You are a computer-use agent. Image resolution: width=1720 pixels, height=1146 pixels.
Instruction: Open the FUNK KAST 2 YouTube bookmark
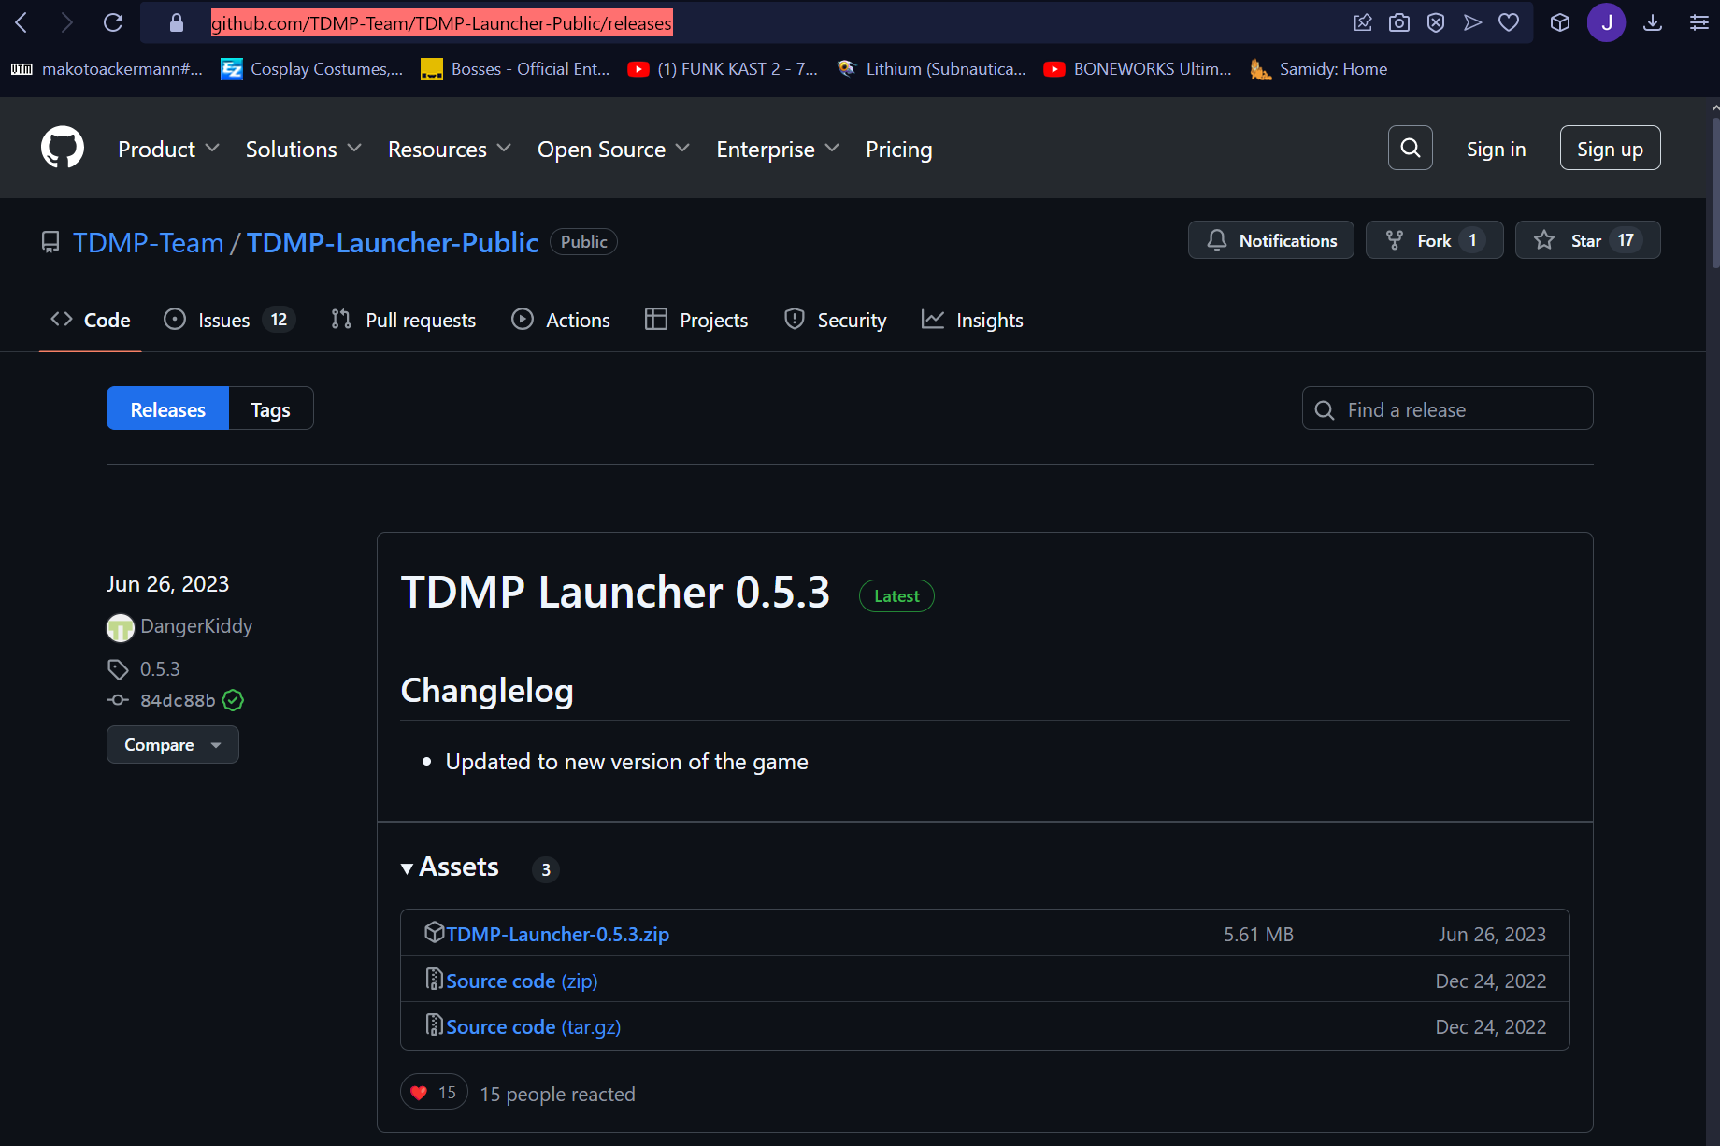[723, 69]
